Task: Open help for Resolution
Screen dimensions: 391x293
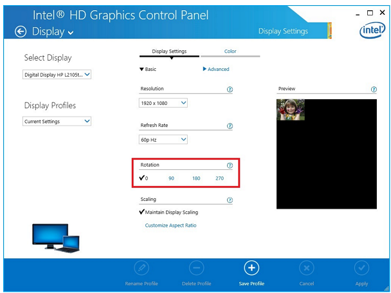Action: (230, 89)
